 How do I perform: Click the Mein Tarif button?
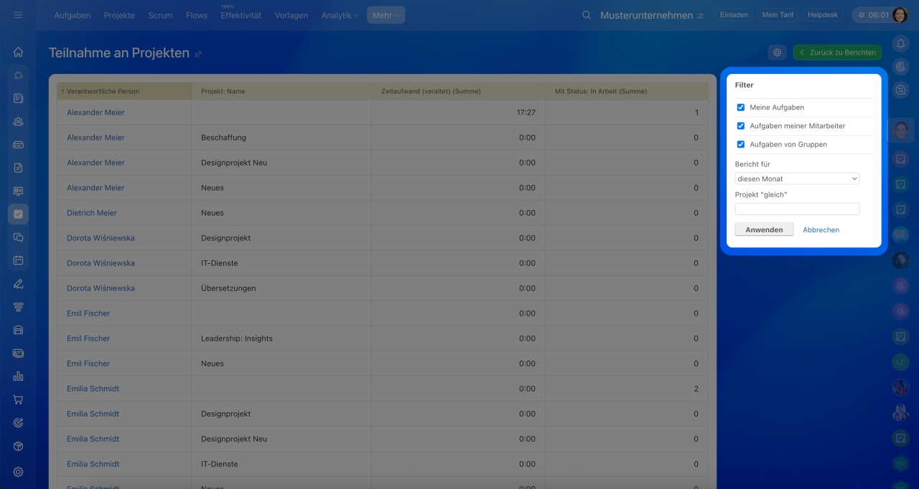pyautogui.click(x=778, y=15)
